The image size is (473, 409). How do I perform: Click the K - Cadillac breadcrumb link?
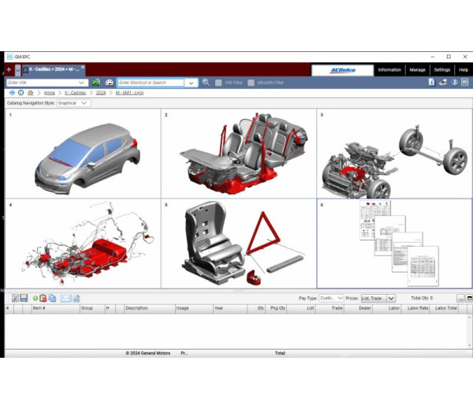pyautogui.click(x=76, y=92)
